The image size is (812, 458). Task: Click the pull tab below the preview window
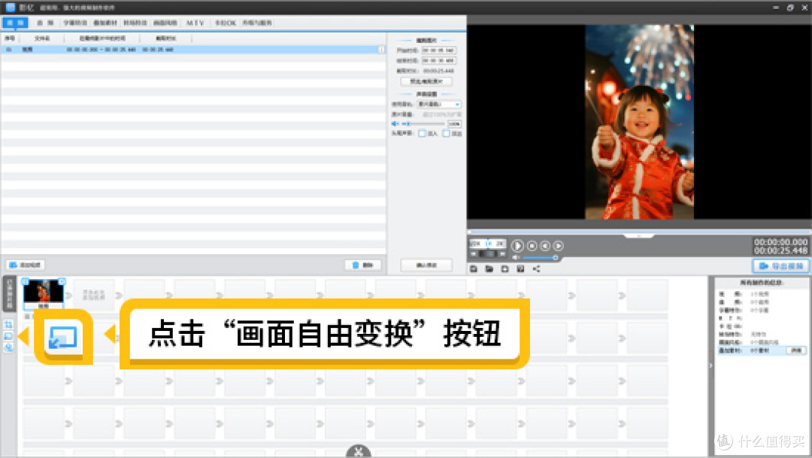tap(639, 235)
